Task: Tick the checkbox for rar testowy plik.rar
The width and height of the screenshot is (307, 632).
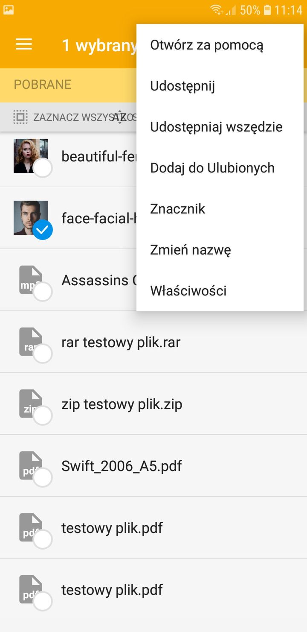Action: (x=43, y=354)
